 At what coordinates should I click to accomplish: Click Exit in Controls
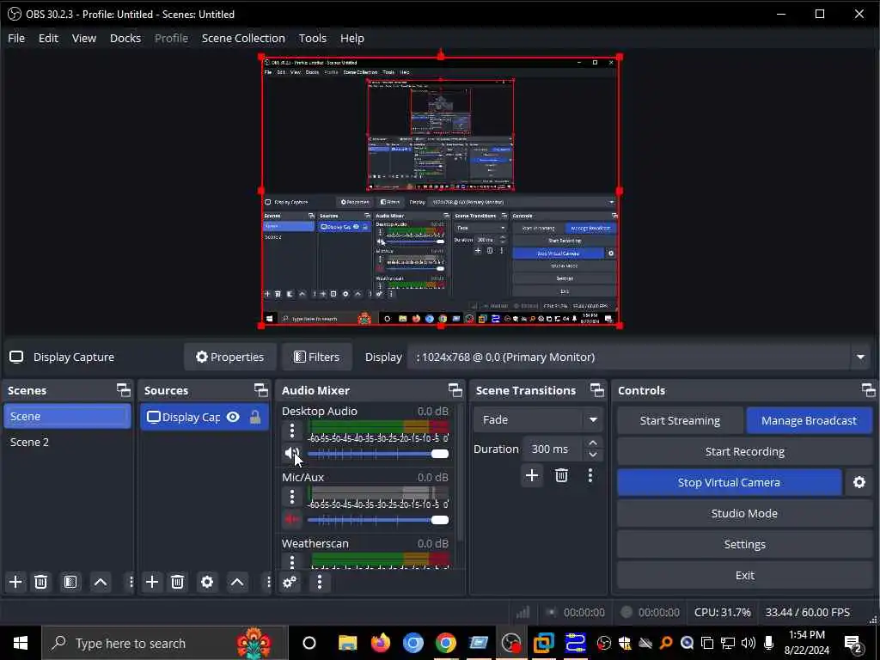click(745, 575)
